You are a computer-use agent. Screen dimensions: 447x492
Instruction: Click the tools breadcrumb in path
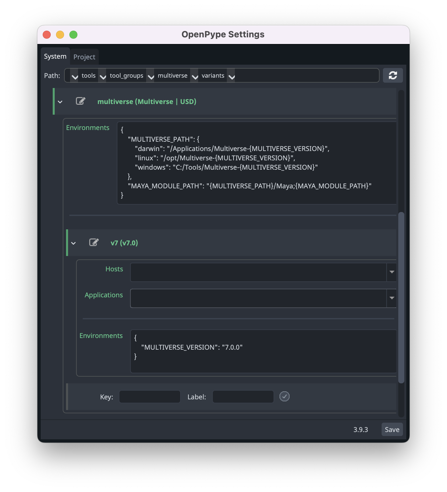[x=88, y=76]
